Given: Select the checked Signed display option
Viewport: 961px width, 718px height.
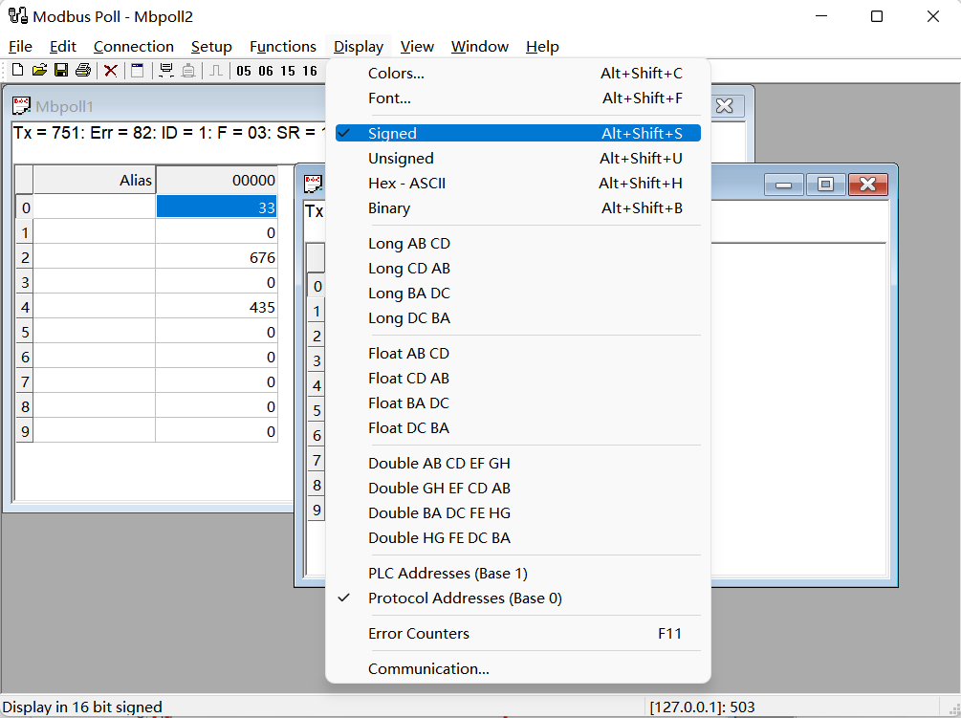Looking at the screenshot, I should [x=518, y=133].
